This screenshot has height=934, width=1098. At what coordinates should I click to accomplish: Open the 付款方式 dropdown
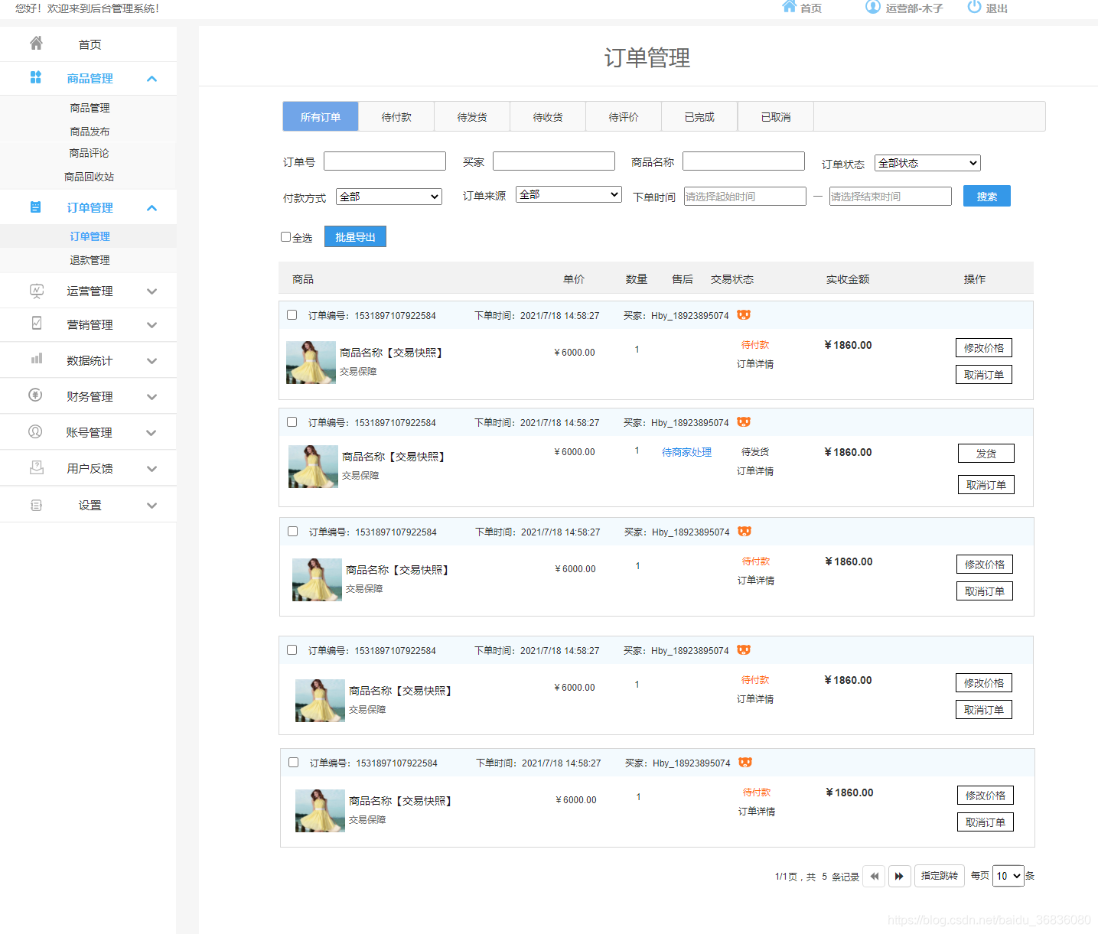389,197
